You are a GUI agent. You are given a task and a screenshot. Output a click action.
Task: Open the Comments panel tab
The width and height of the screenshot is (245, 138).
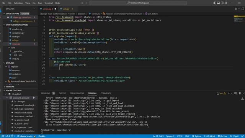point(106,93)
